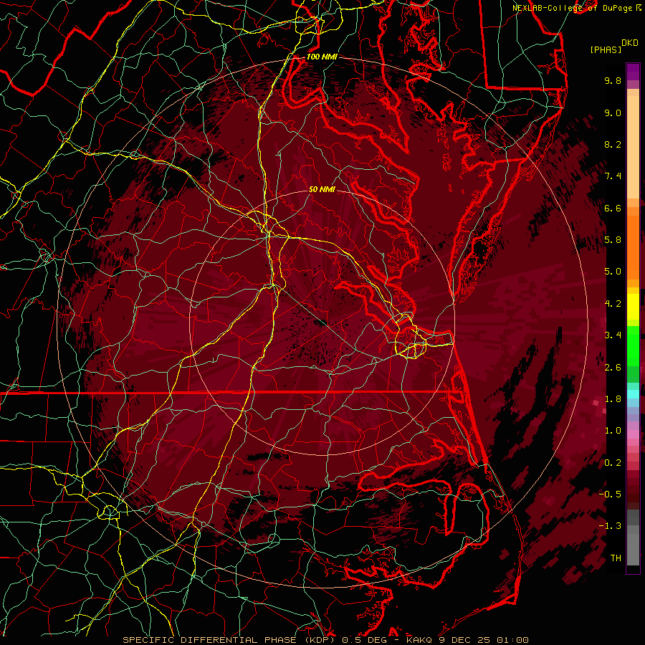The height and width of the screenshot is (645, 645).
Task: Click the 3.4 scale value
Action: [613, 335]
